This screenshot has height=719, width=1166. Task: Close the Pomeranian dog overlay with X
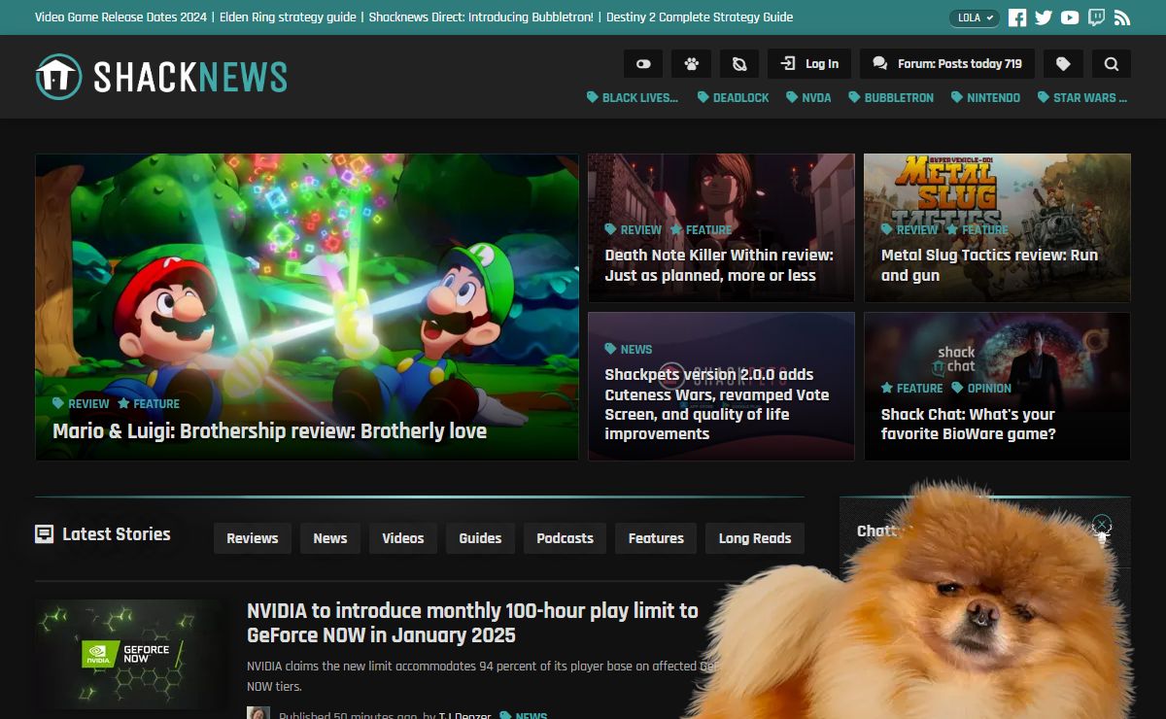(1101, 526)
